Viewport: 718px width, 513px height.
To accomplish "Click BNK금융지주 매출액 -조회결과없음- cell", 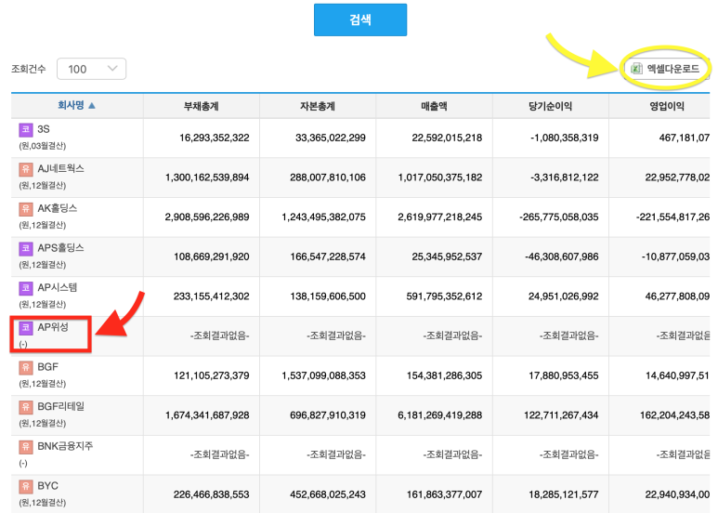I will 452,454.
